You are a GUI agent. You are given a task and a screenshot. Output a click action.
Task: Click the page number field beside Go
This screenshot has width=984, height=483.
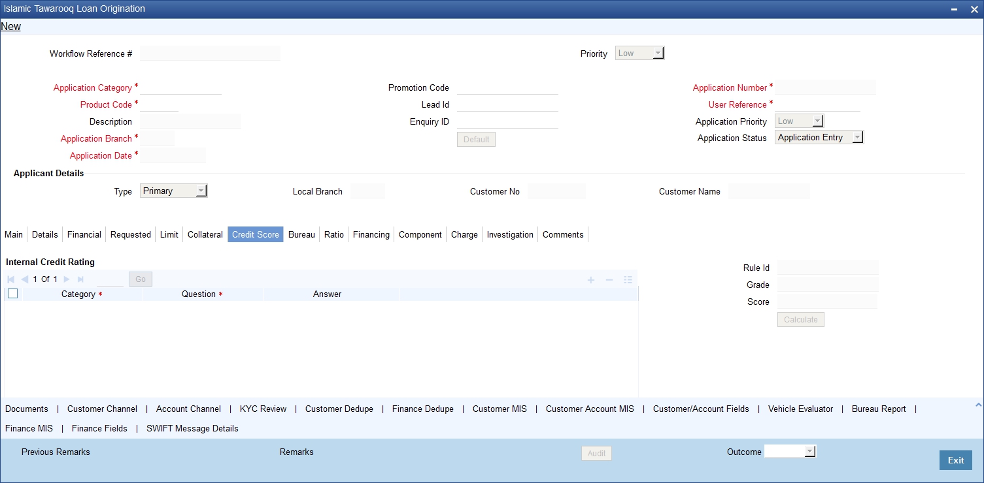(x=110, y=279)
